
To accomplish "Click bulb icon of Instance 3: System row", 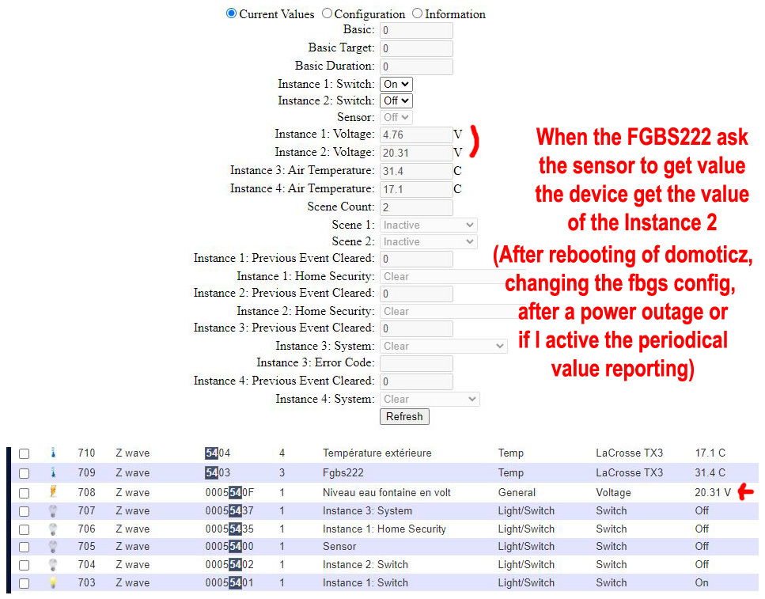I will 53,510.
